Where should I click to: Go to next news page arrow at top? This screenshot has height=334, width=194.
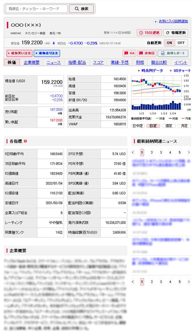click(x=189, y=152)
